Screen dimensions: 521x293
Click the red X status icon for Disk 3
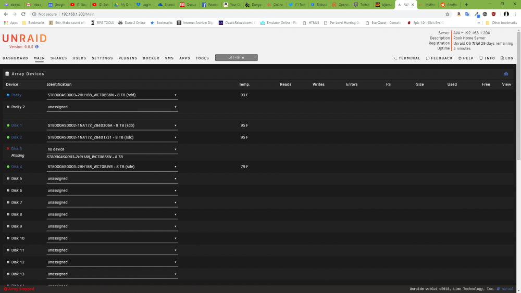coord(8,149)
